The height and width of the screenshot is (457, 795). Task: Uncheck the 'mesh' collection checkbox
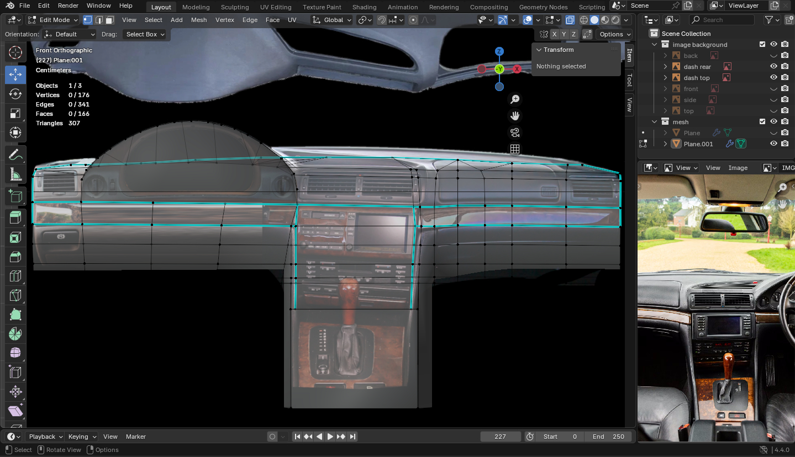(762, 122)
